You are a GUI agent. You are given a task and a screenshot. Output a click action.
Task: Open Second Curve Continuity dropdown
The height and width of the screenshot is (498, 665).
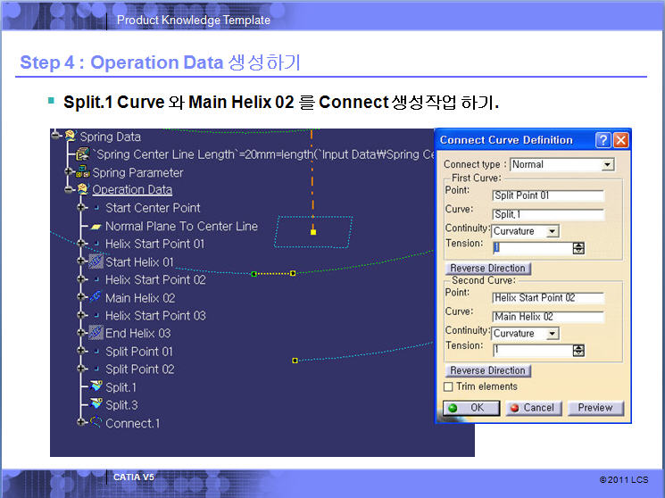(x=553, y=333)
